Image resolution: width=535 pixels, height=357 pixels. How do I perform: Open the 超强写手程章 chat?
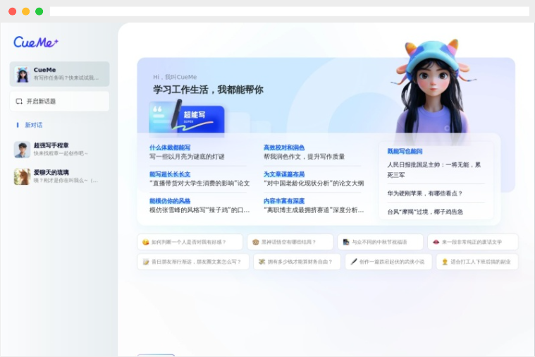[x=59, y=150]
